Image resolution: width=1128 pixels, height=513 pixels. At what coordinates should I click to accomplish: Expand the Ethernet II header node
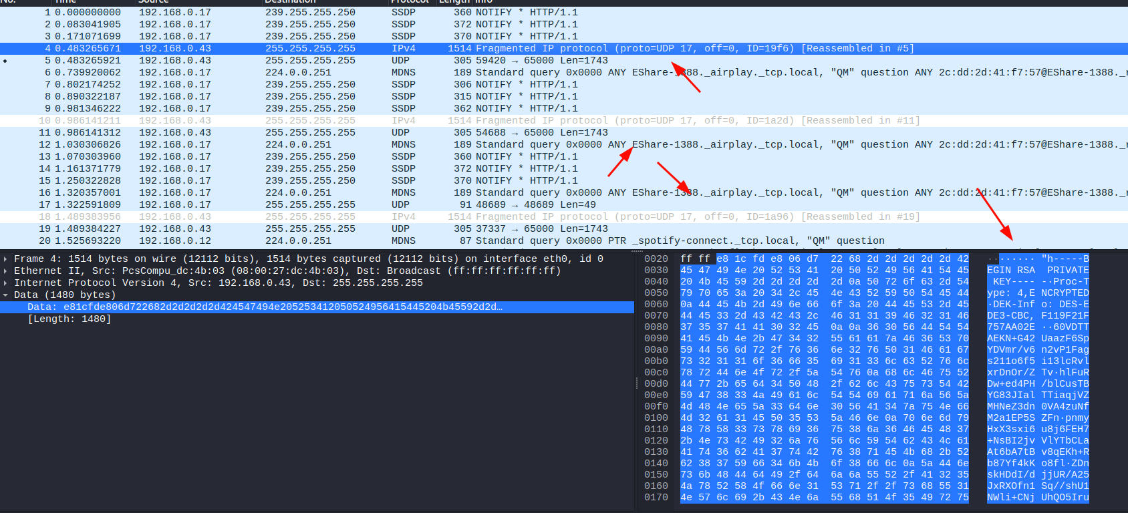coord(6,271)
